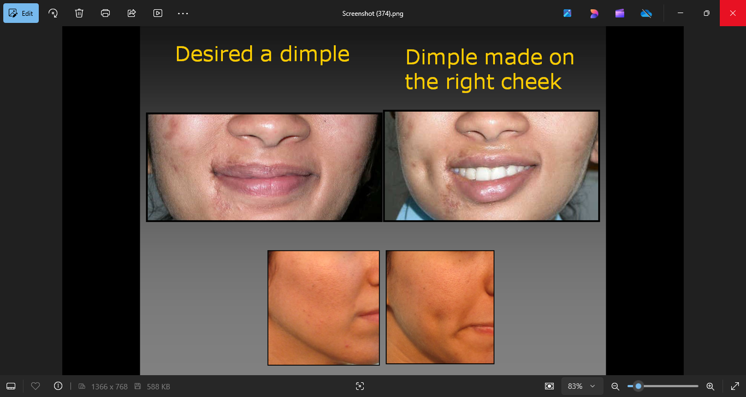
Task: Open the Microsoft Designer app icon
Action: pos(594,13)
